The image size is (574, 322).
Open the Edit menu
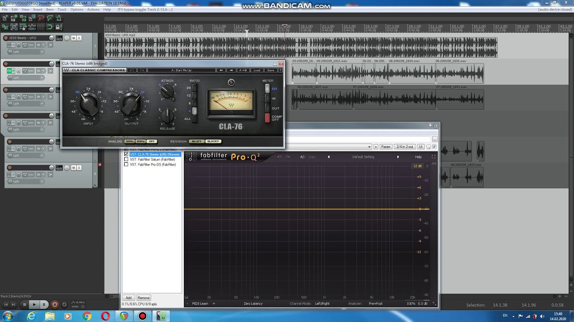coord(15,9)
